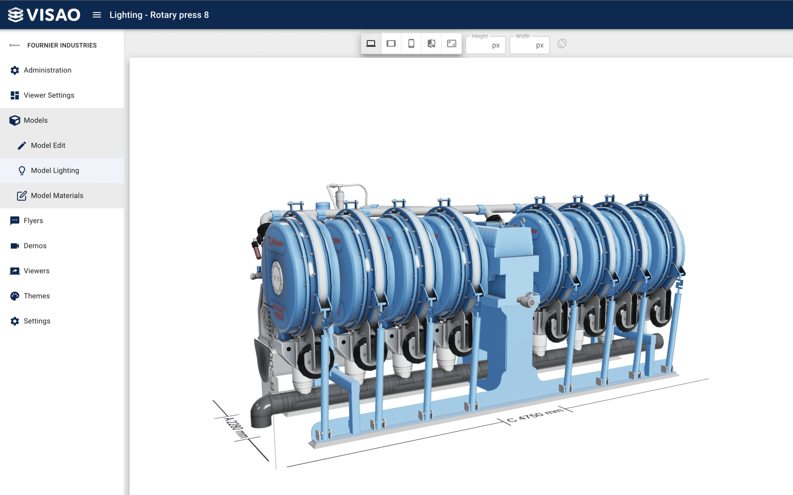The height and width of the screenshot is (495, 793).
Task: Click the Width px input field
Action: (529, 45)
